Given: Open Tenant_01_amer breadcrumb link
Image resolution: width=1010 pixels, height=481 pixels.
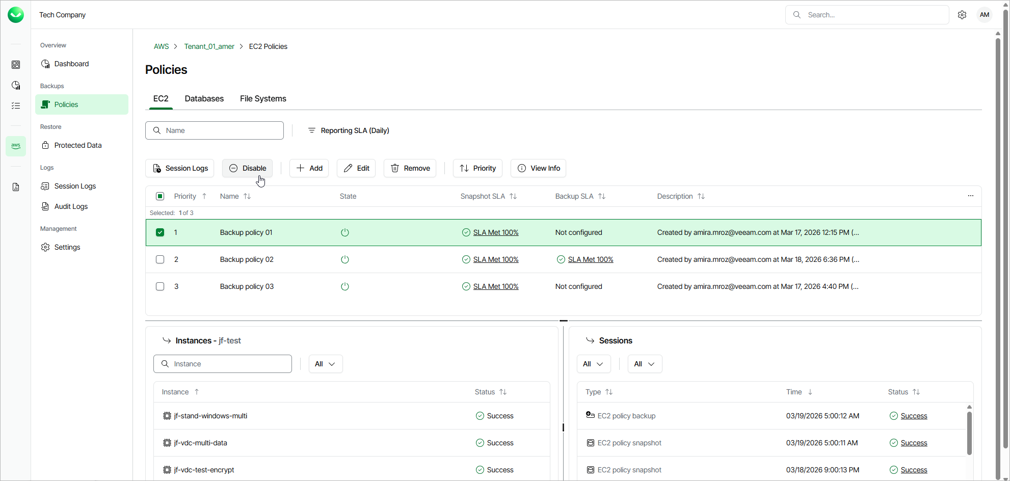Looking at the screenshot, I should pos(209,46).
